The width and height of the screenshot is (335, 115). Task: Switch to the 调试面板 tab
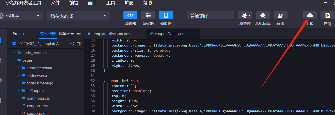(67, 34)
